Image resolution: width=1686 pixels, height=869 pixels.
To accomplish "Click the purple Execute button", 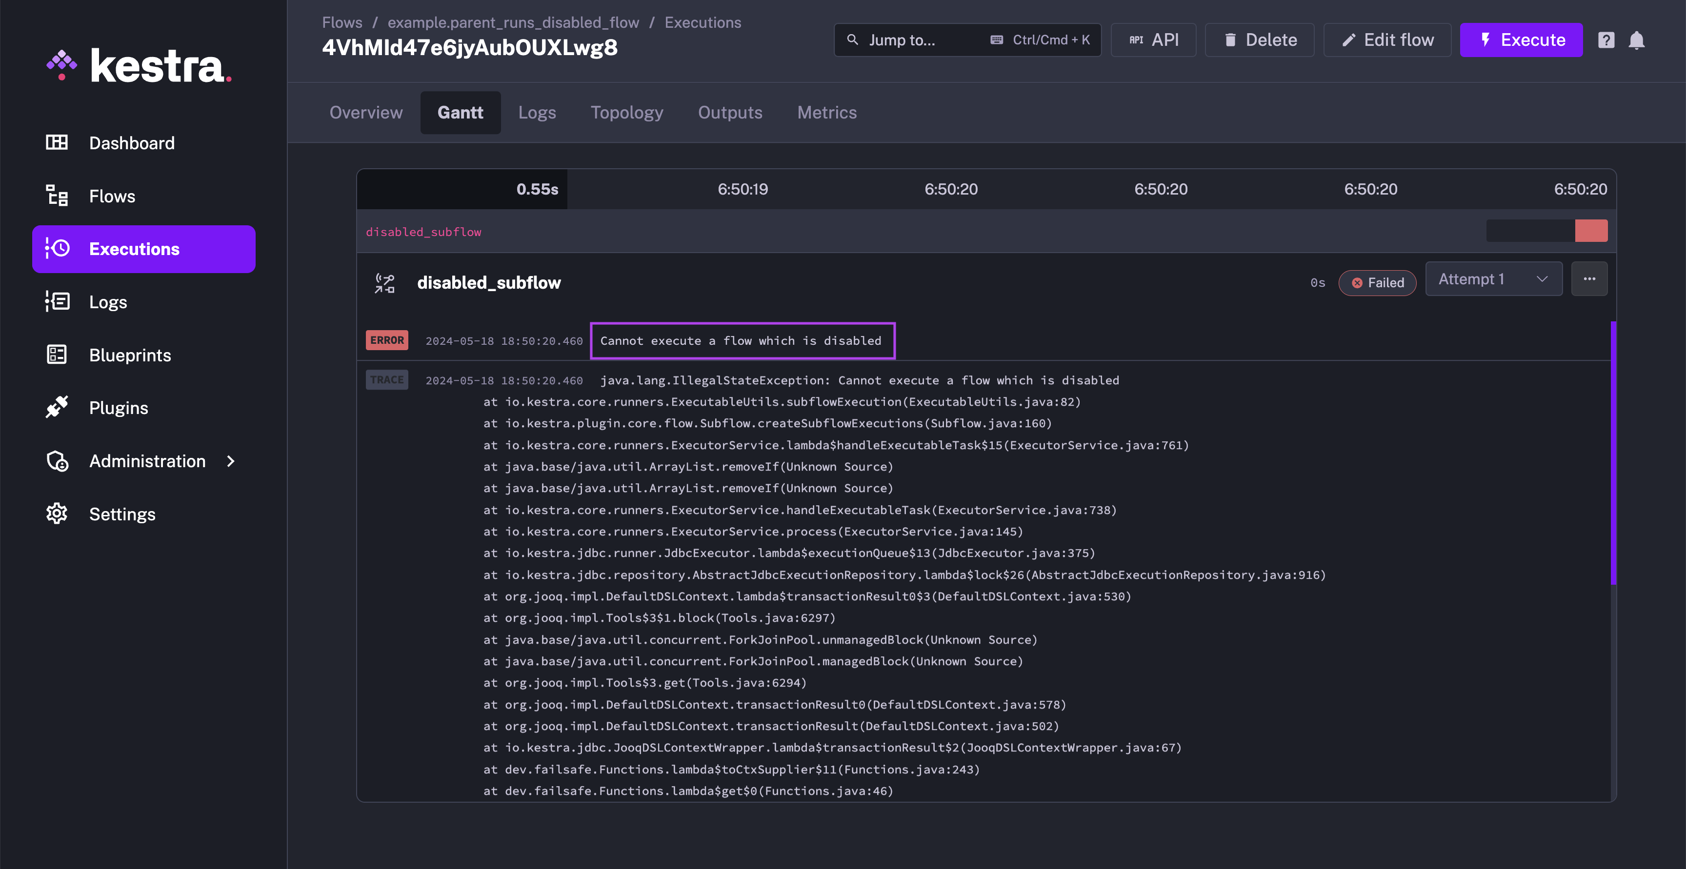I will tap(1521, 40).
